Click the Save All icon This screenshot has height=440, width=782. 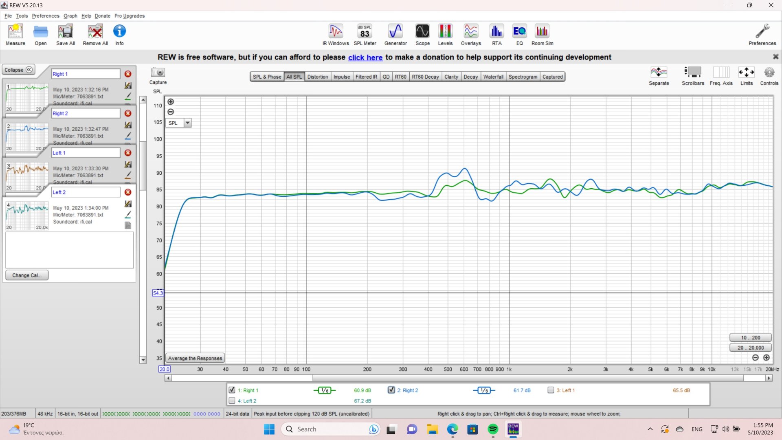point(66,35)
